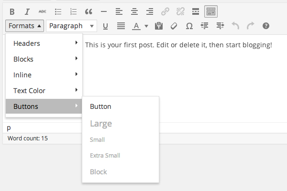Toggle underline formatting

pyautogui.click(x=105, y=26)
